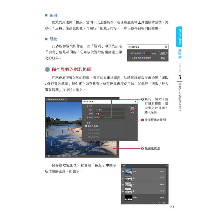Click the selection name input field
The width and height of the screenshot is (211, 211).
tap(110, 118)
